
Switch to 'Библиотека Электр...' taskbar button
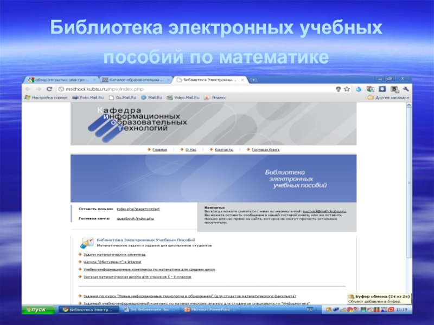coord(88,309)
